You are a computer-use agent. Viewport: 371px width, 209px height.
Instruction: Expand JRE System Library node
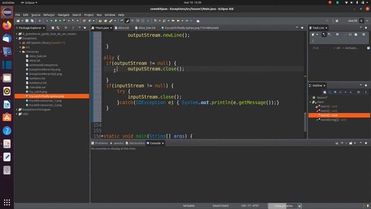[x=20, y=43]
